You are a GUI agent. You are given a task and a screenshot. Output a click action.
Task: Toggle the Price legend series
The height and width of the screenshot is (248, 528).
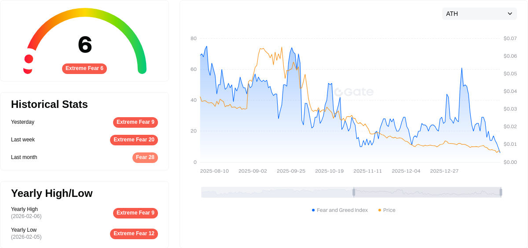tap(389, 210)
